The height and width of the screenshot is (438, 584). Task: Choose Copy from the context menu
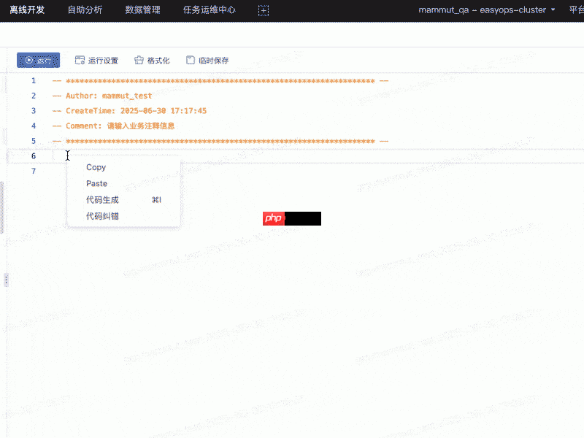(x=96, y=166)
